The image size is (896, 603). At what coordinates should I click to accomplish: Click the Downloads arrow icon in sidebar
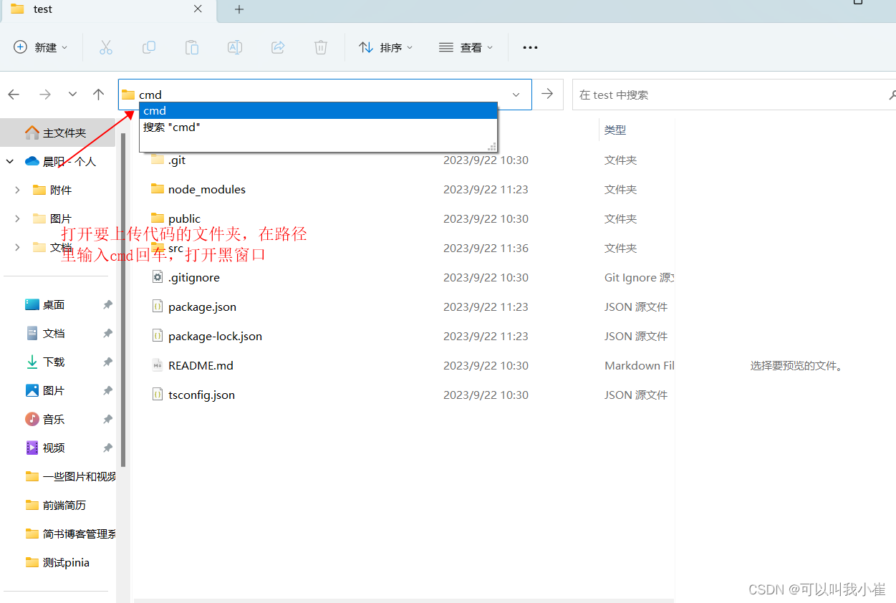[32, 362]
